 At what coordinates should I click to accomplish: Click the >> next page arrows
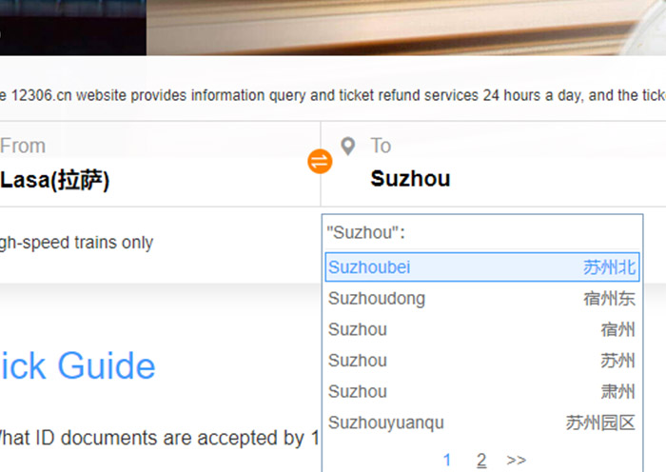pyautogui.click(x=516, y=460)
